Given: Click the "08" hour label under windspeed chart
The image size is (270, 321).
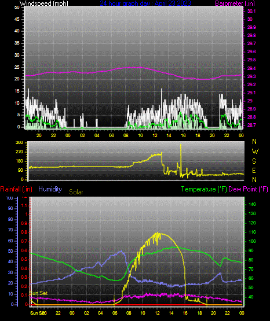Looking at the screenshot, I should 126,135.
